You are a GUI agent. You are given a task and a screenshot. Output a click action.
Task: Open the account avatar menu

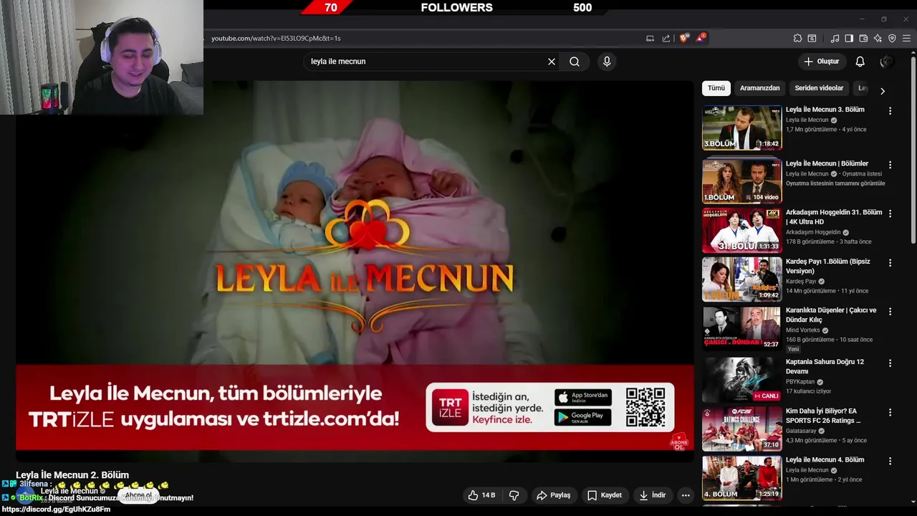point(886,62)
